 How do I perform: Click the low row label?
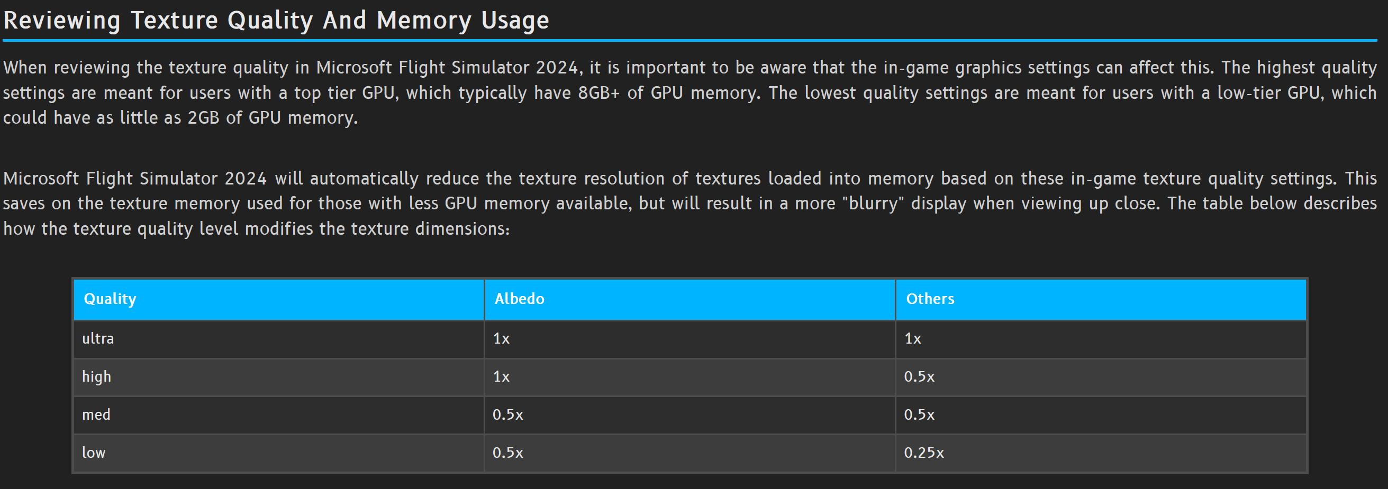tap(94, 453)
